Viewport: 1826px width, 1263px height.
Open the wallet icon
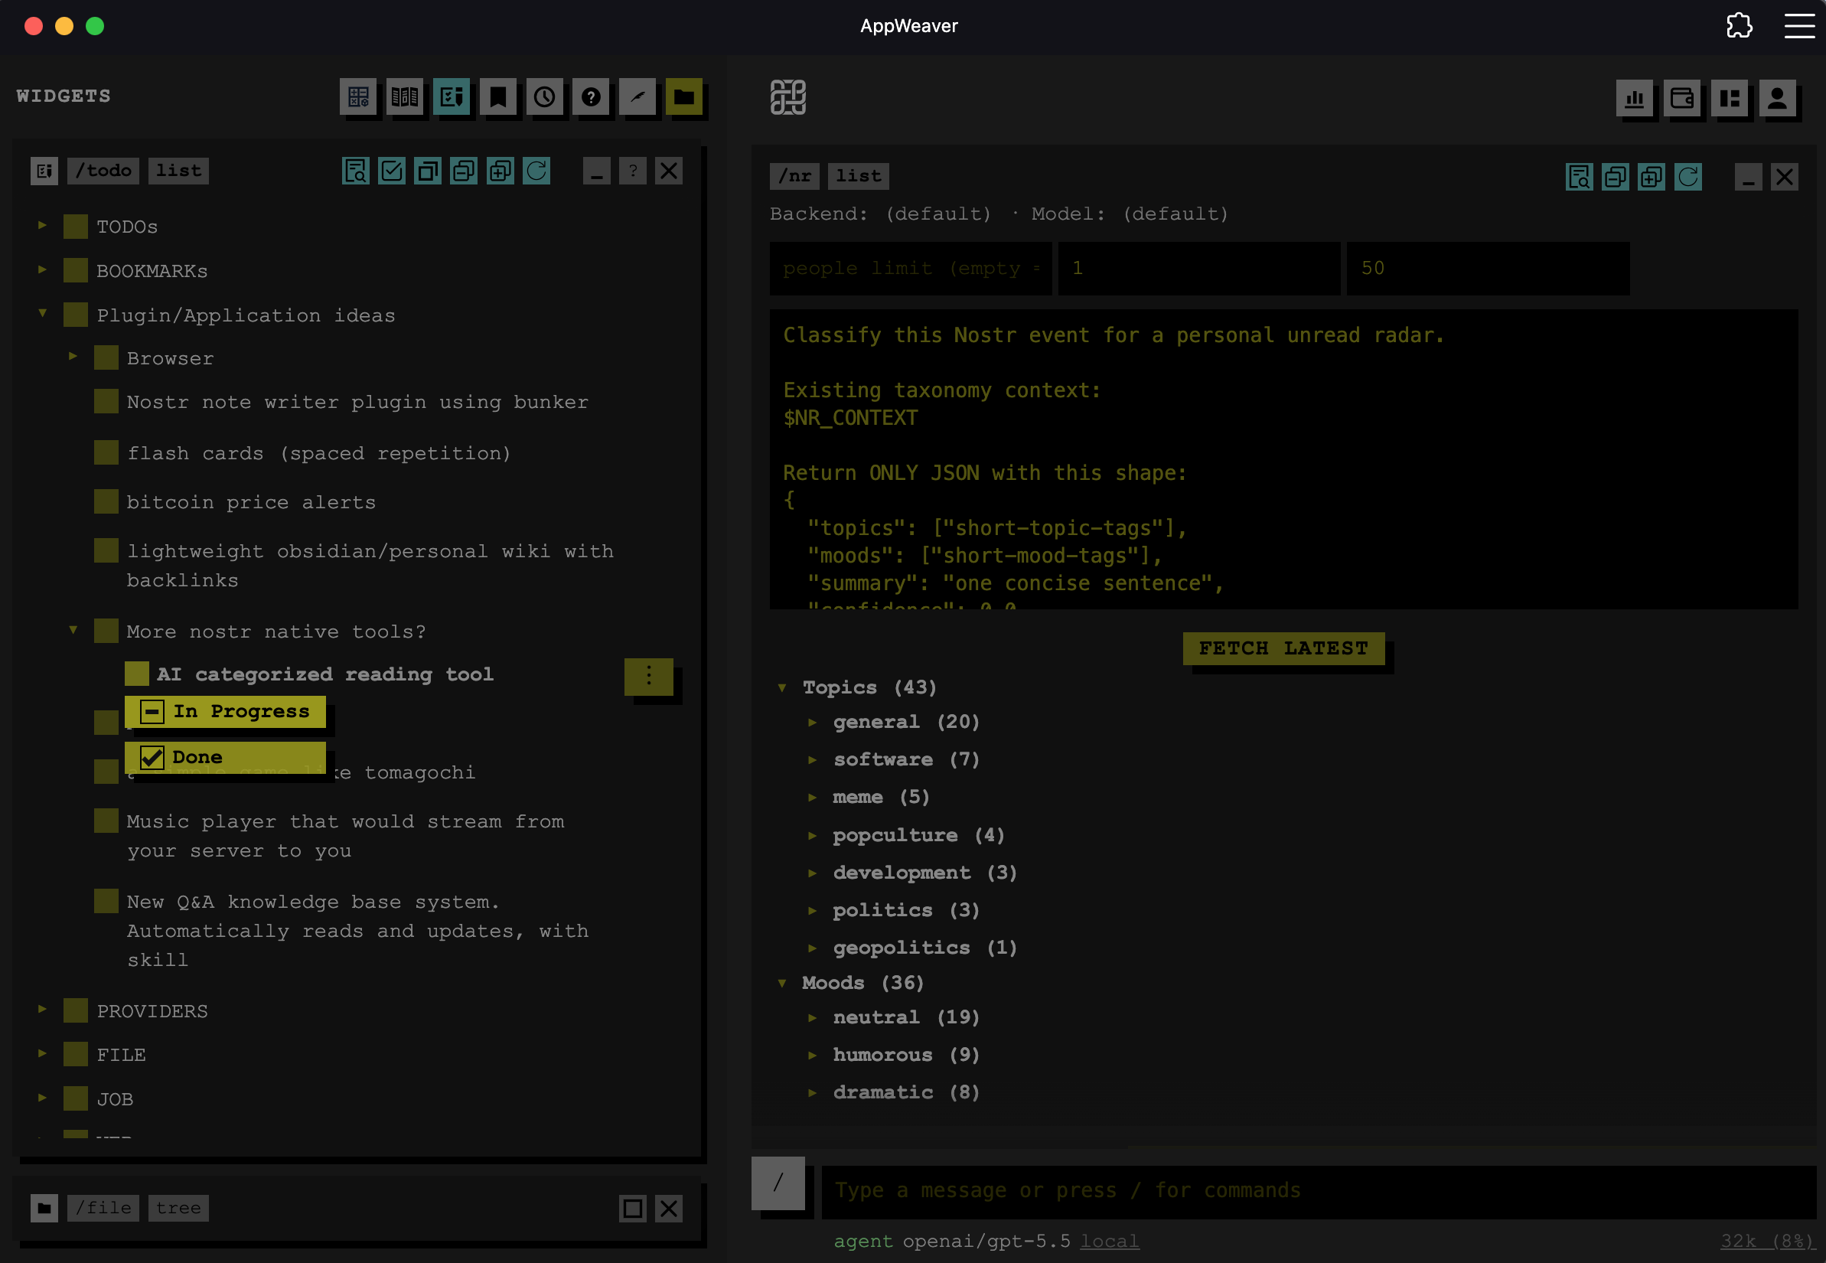point(1682,99)
